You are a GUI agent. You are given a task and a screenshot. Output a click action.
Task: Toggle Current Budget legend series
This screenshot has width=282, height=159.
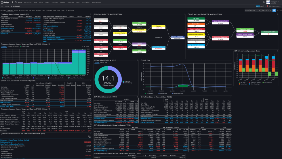(x=25, y=46)
